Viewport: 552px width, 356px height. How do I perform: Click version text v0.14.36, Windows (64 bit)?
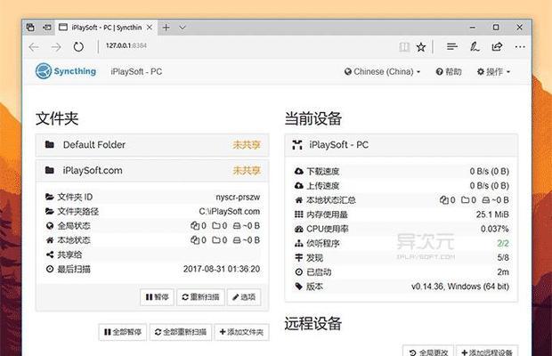pyautogui.click(x=460, y=287)
